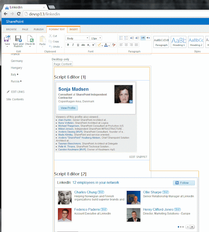Select the FORMAT TEXT ribbon tab

(x=57, y=29)
